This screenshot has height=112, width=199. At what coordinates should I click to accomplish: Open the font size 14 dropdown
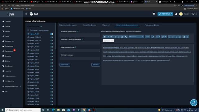(x=147, y=37)
